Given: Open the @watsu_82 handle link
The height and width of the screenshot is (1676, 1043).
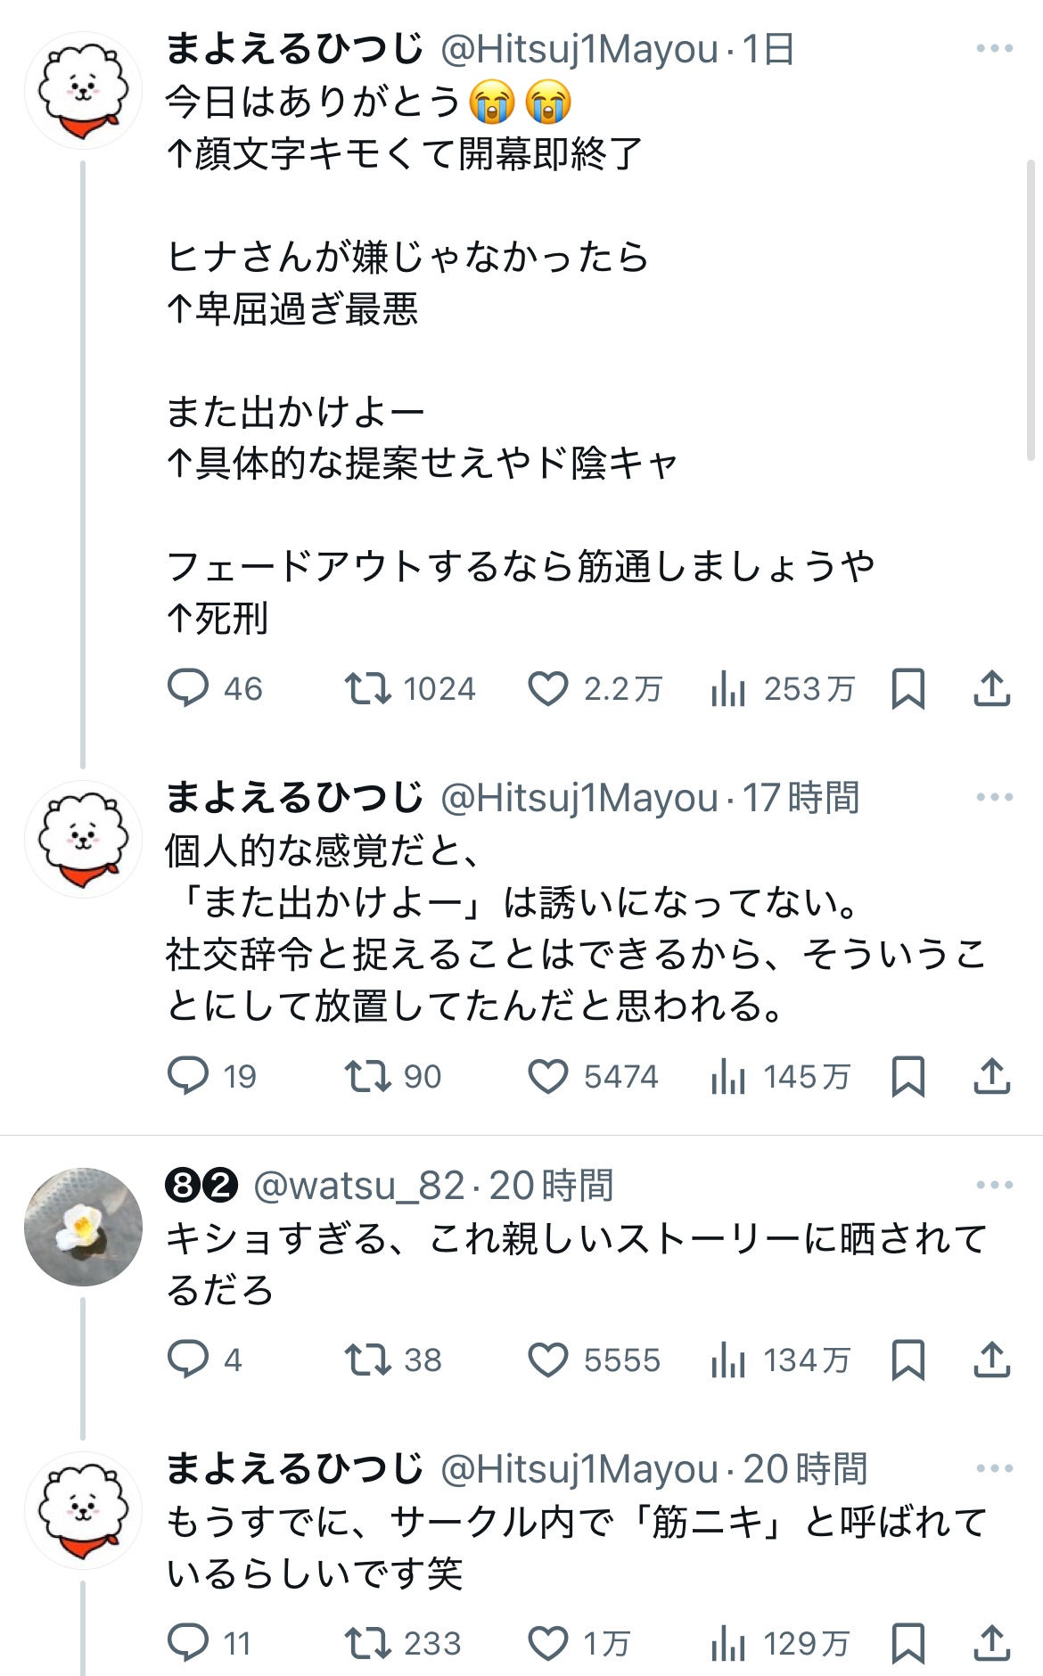Looking at the screenshot, I should pyautogui.click(x=358, y=1186).
